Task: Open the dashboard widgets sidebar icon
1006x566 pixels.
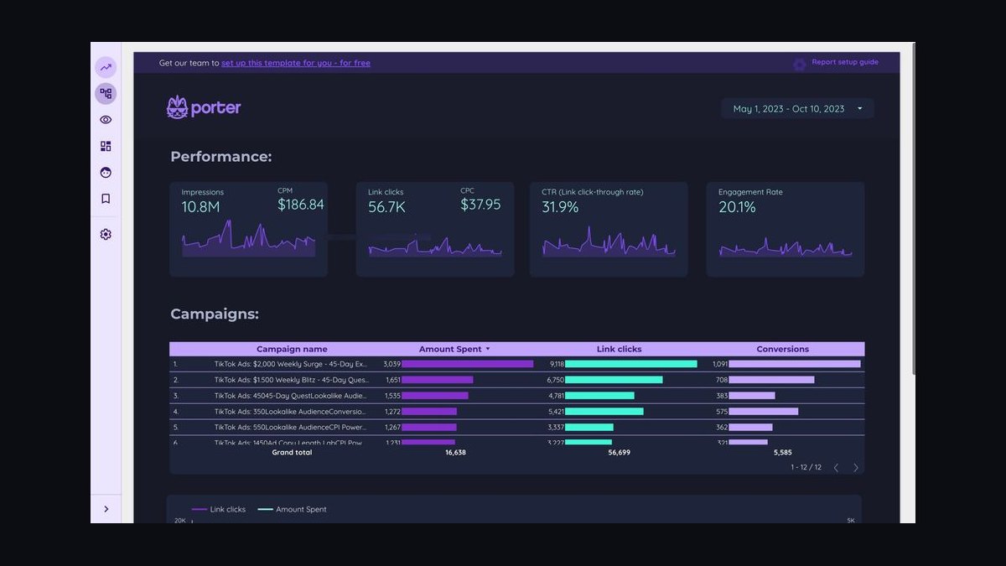Action: 106,146
